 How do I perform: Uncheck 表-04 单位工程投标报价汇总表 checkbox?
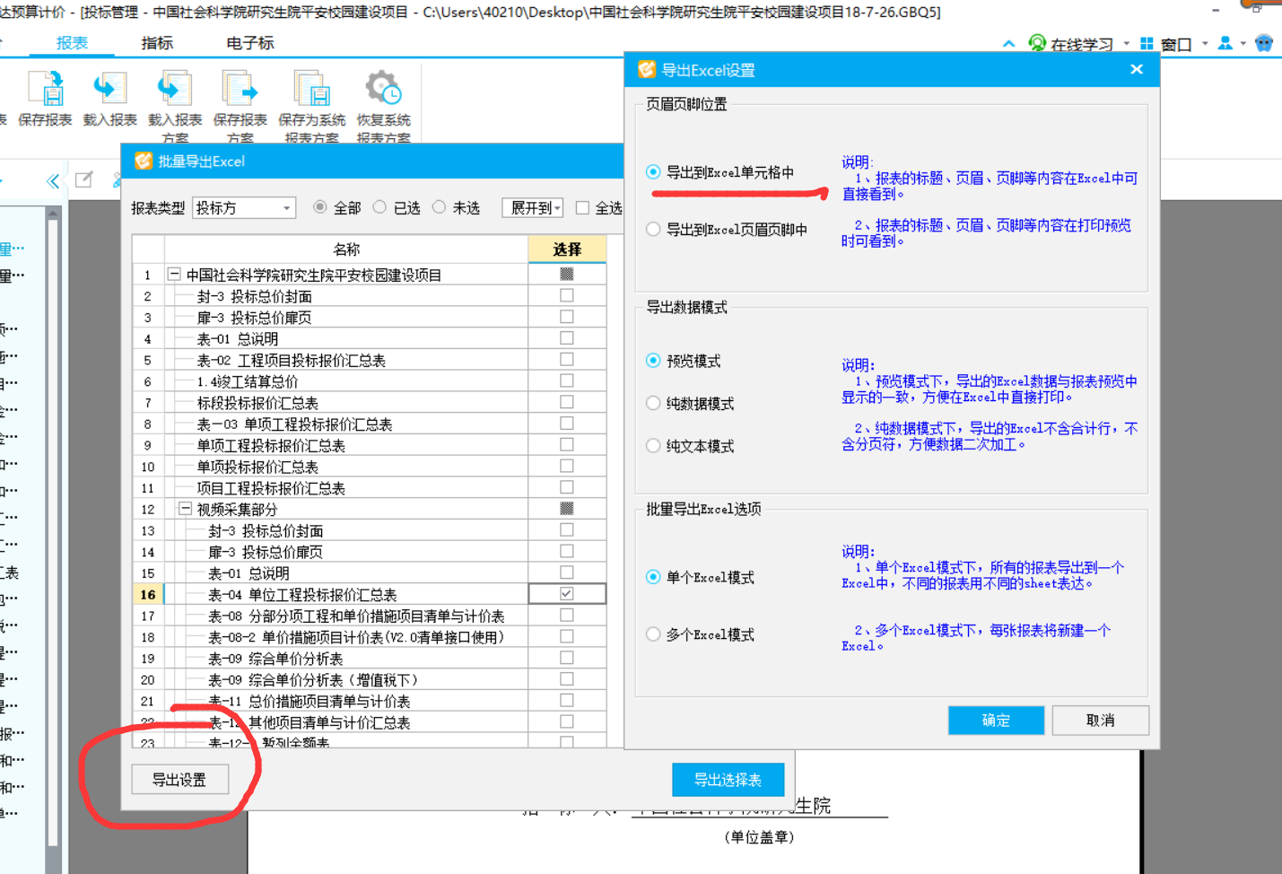click(567, 594)
